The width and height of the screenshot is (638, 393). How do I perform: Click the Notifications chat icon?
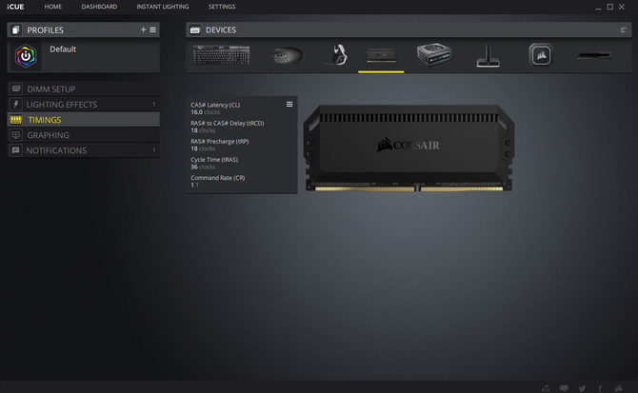[16, 150]
